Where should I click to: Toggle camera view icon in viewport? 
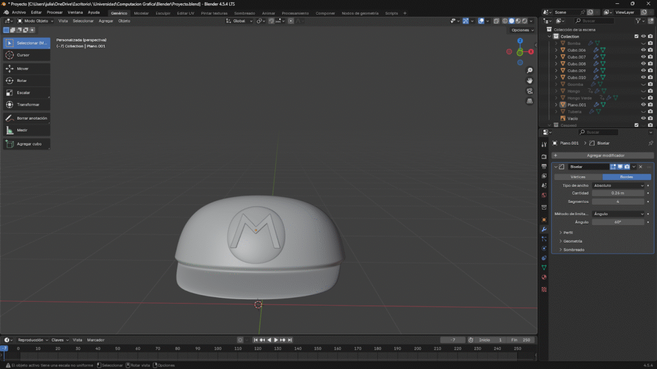[530, 91]
